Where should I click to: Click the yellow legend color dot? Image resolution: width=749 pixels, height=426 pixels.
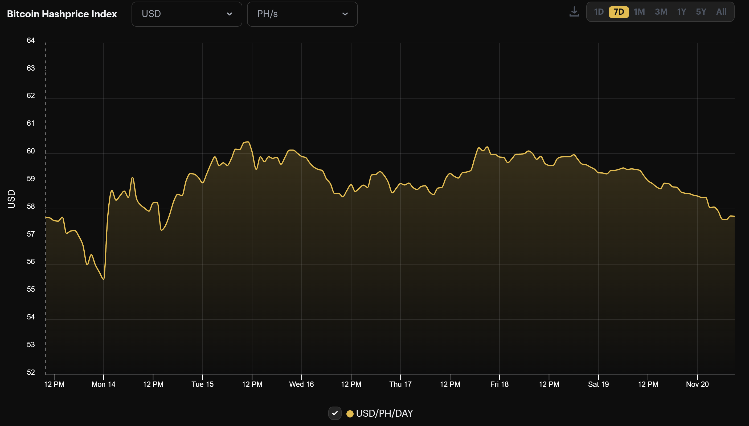tap(350, 413)
